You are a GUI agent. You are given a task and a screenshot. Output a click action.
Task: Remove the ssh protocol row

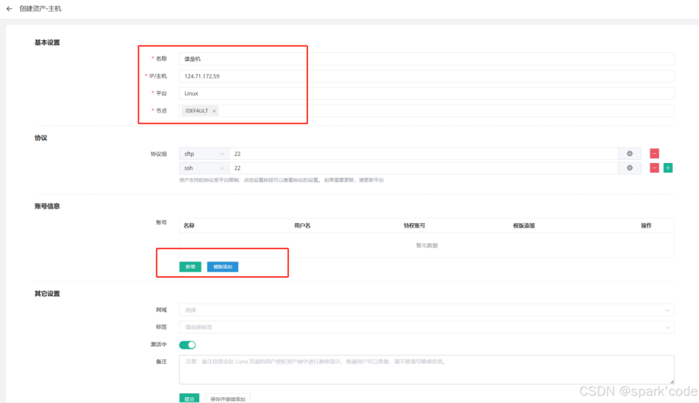click(x=654, y=168)
